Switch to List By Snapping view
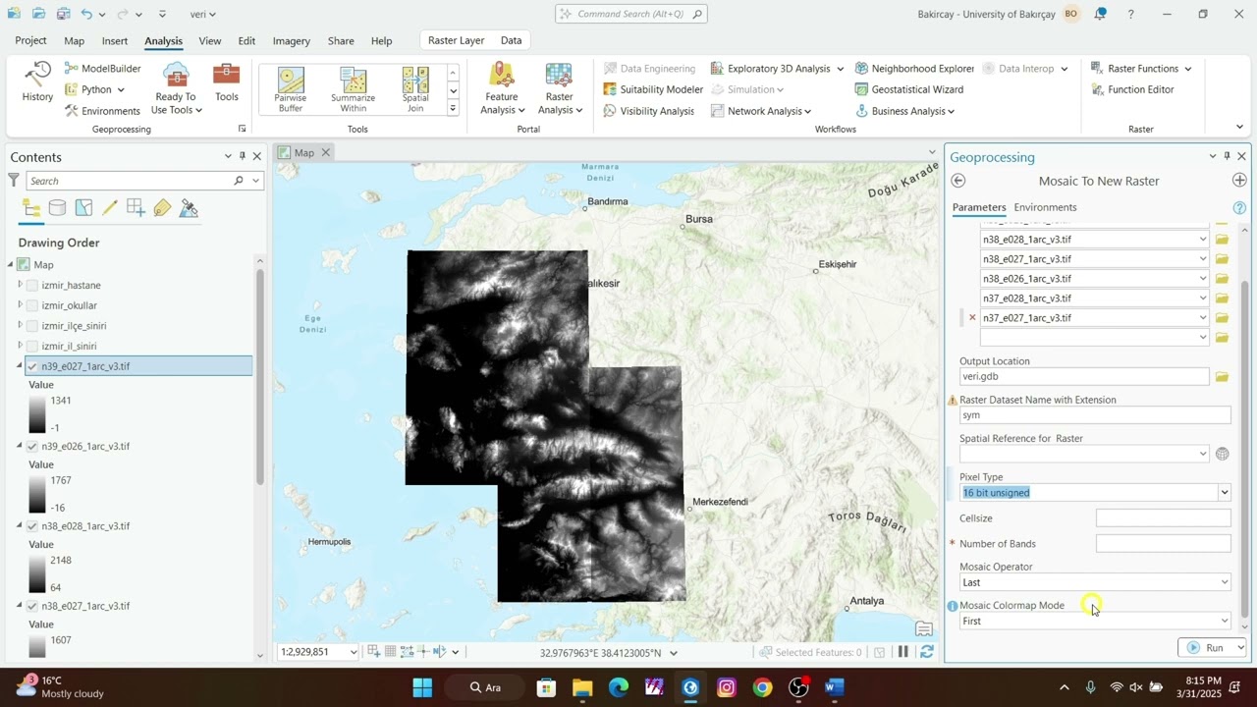 (x=136, y=208)
